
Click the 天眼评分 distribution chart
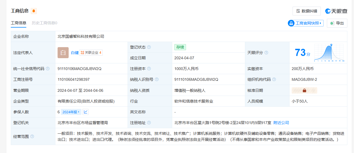pyautogui.click(x=329, y=52)
